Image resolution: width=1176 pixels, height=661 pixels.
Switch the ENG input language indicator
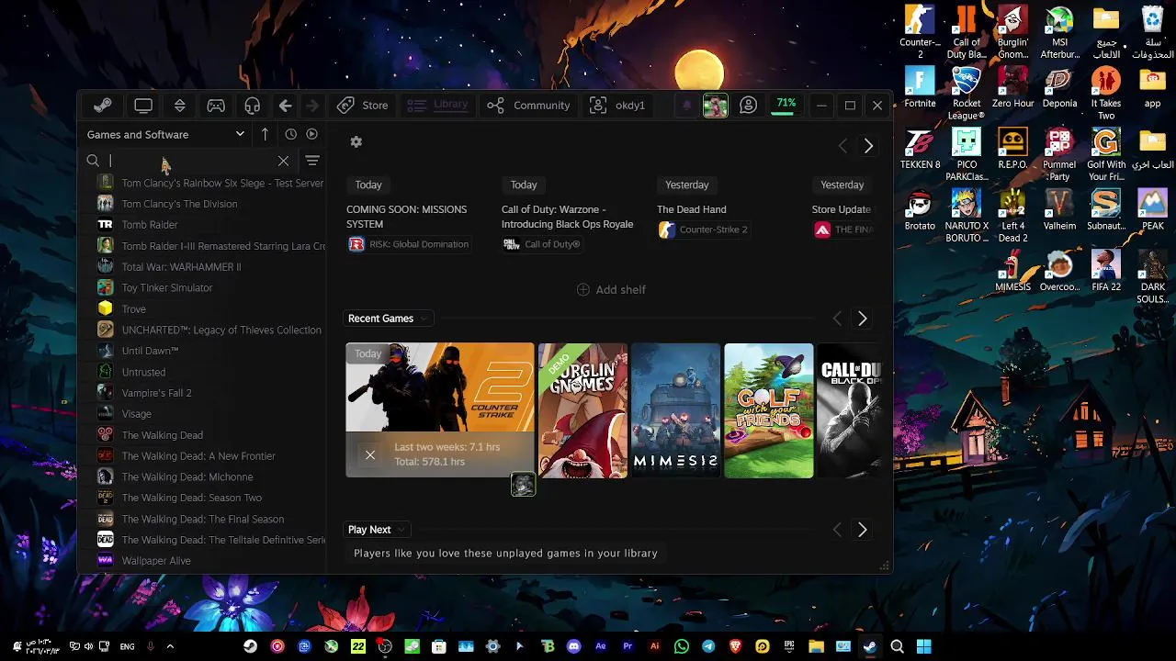click(x=127, y=646)
